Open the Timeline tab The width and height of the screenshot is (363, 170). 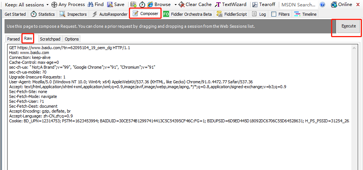(305, 14)
